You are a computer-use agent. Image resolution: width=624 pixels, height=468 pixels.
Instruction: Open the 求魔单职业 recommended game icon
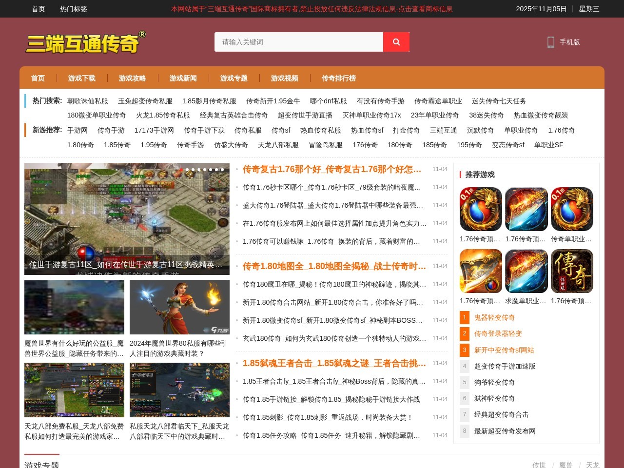526,271
